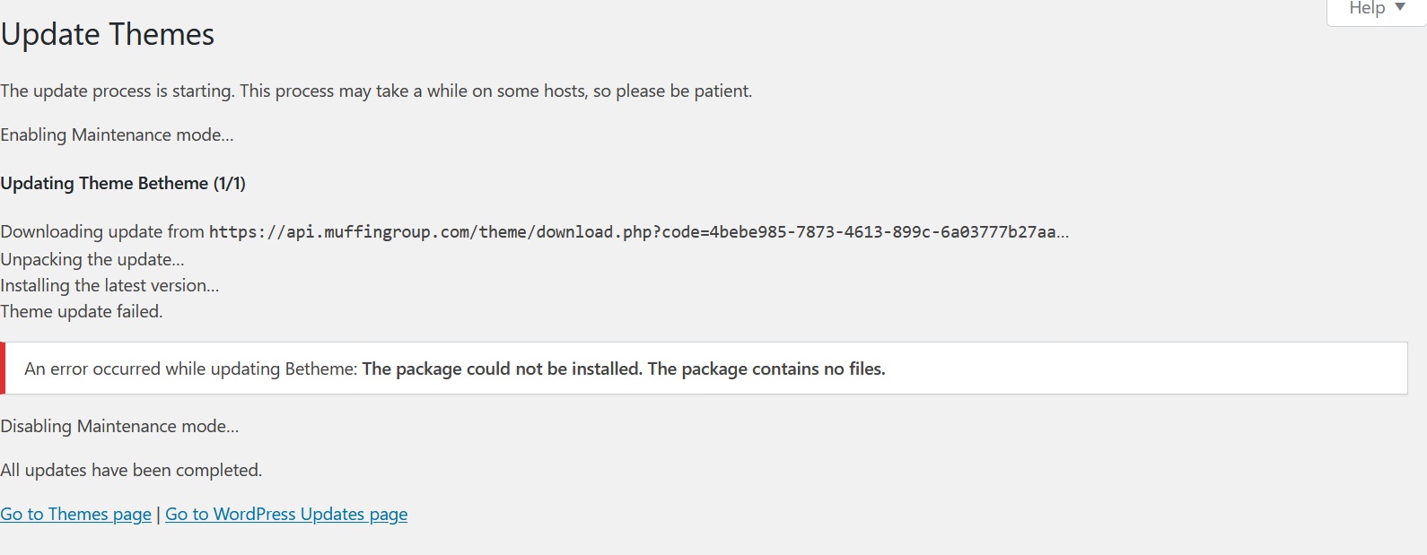The image size is (1427, 555).
Task: Click the Help arrow triangle icon
Action: point(1400,7)
